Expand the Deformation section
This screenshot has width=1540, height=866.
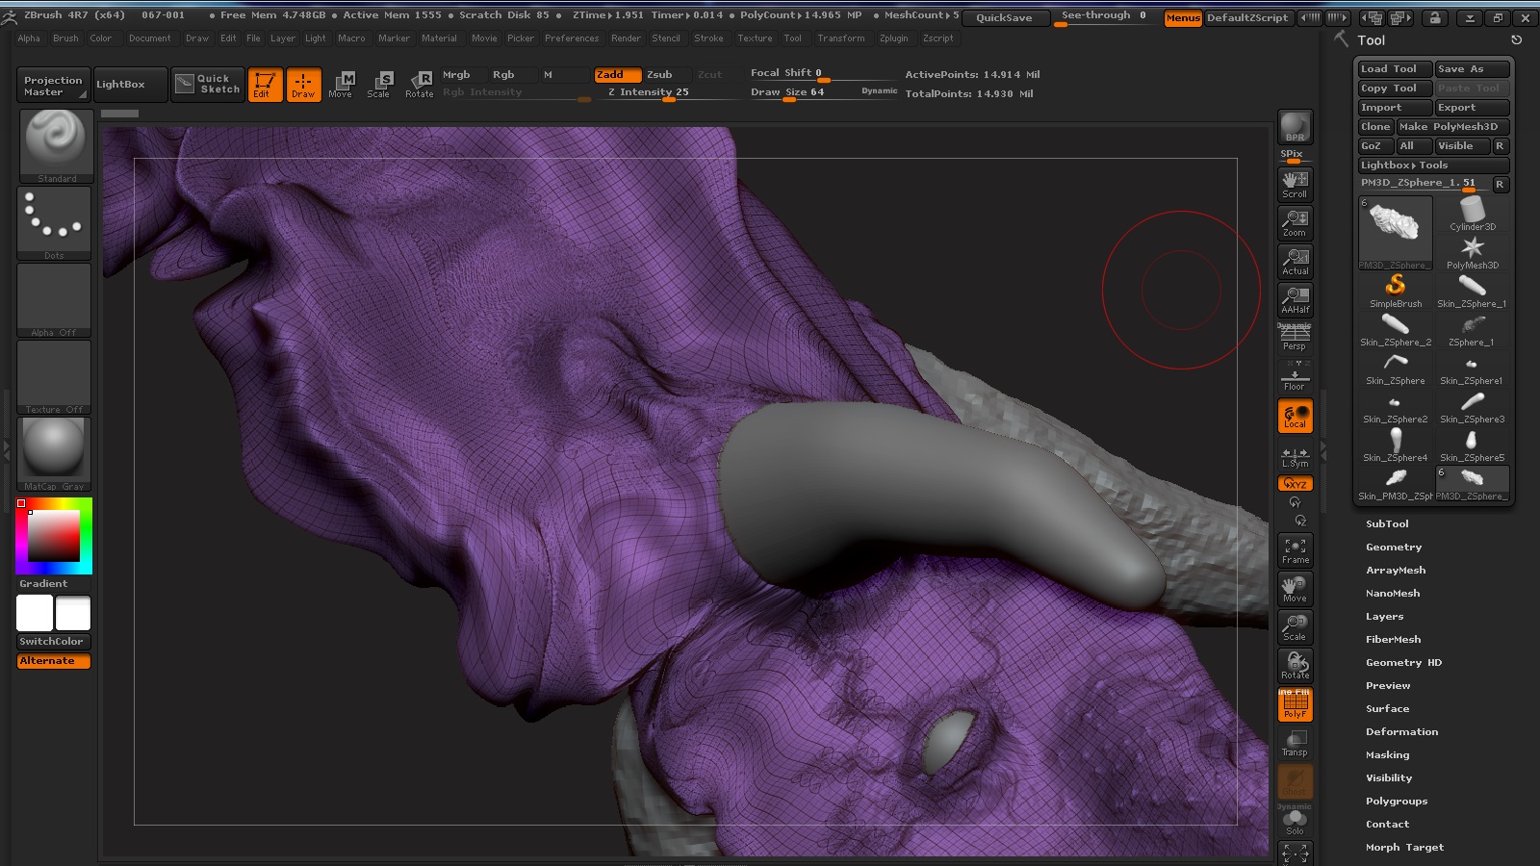[1401, 732]
